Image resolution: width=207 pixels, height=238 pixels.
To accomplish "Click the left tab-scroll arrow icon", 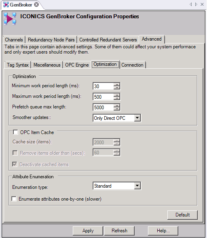I will [x=191, y=4].
